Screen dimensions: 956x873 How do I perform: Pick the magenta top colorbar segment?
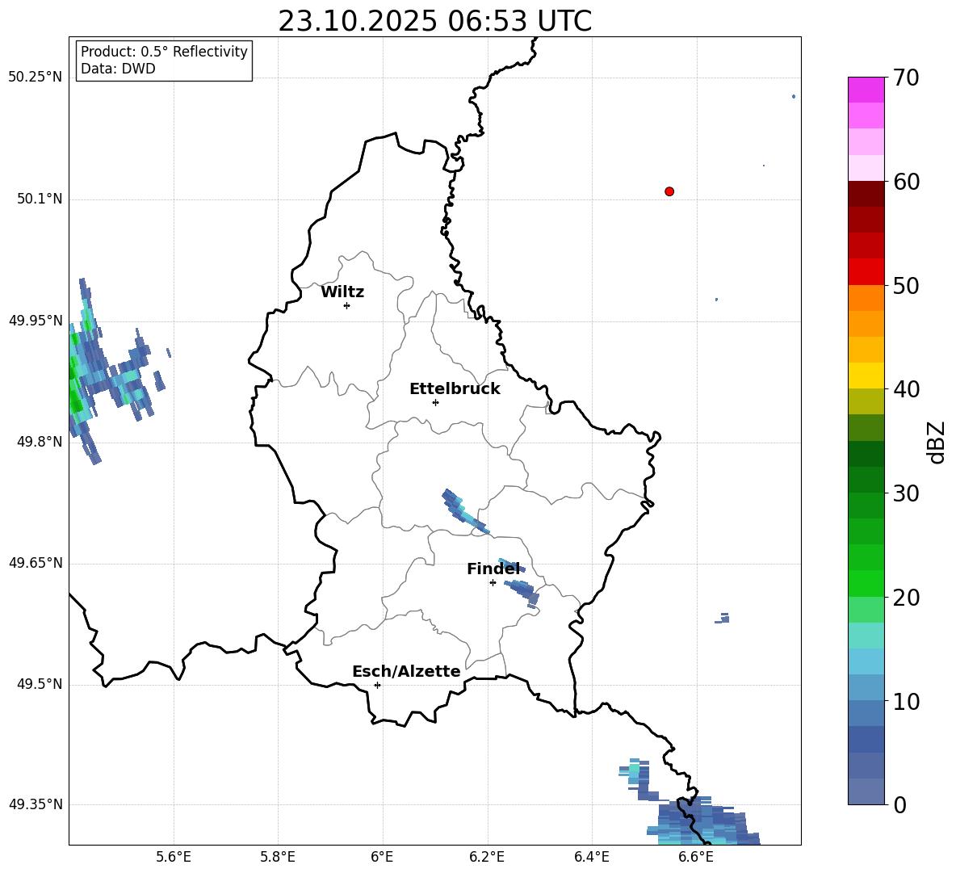[866, 90]
